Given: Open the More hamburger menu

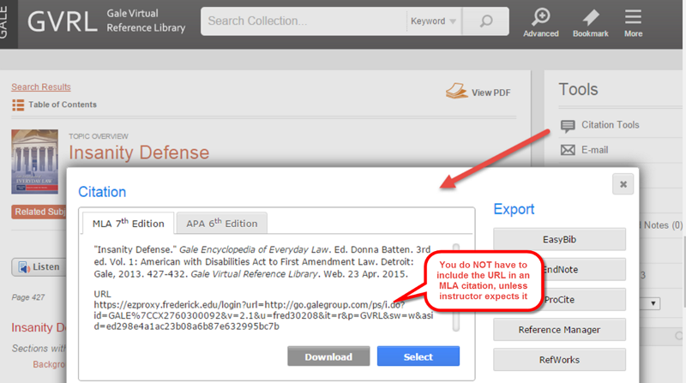Looking at the screenshot, I should tap(633, 17).
